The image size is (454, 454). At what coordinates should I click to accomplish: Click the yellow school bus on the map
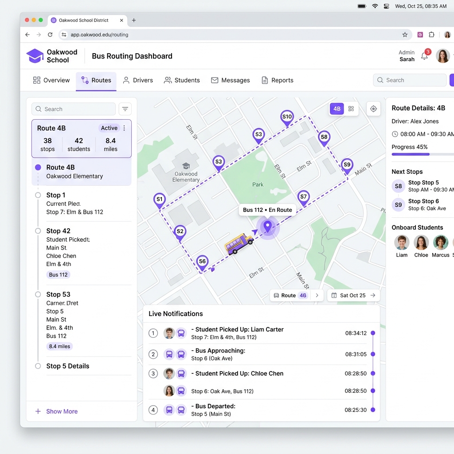pos(239,244)
